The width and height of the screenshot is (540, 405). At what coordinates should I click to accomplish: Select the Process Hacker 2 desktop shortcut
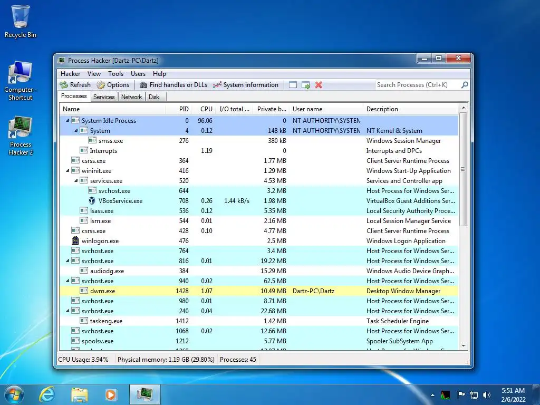[x=21, y=136]
